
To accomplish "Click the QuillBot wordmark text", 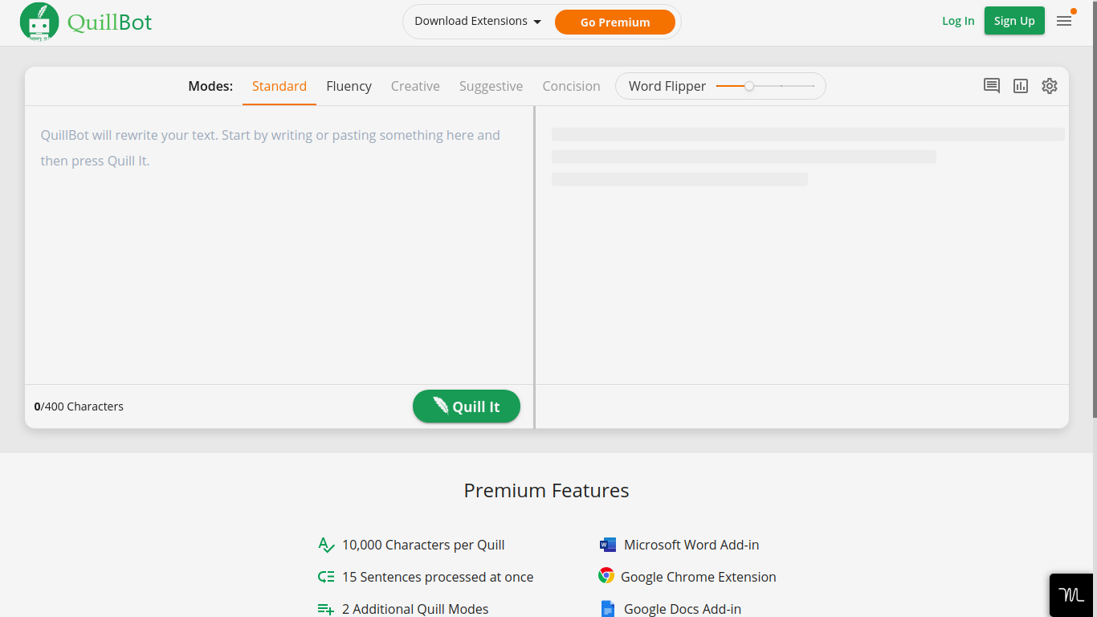I will coord(110,22).
